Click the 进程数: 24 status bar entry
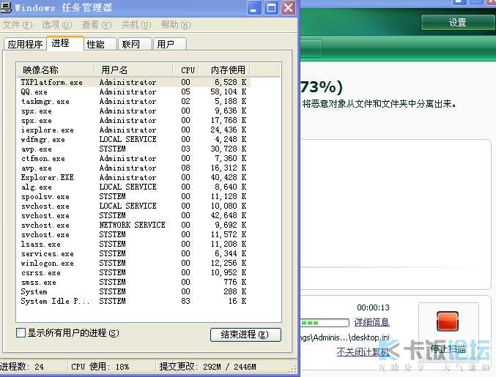Image resolution: width=496 pixels, height=377 pixels. 22,367
